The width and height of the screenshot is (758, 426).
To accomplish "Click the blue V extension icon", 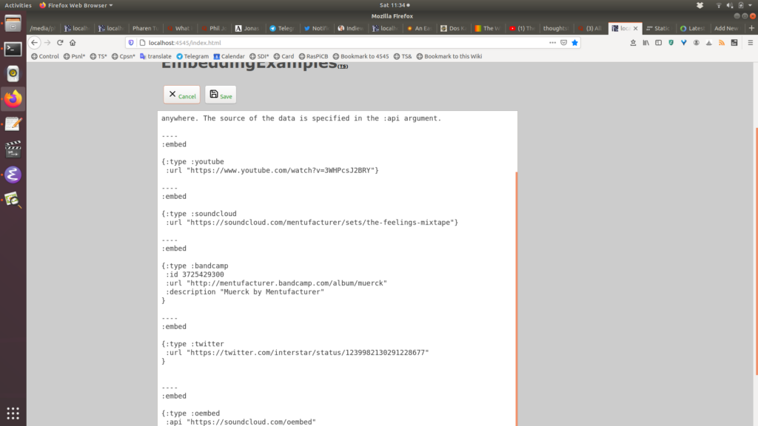I will coord(683,42).
